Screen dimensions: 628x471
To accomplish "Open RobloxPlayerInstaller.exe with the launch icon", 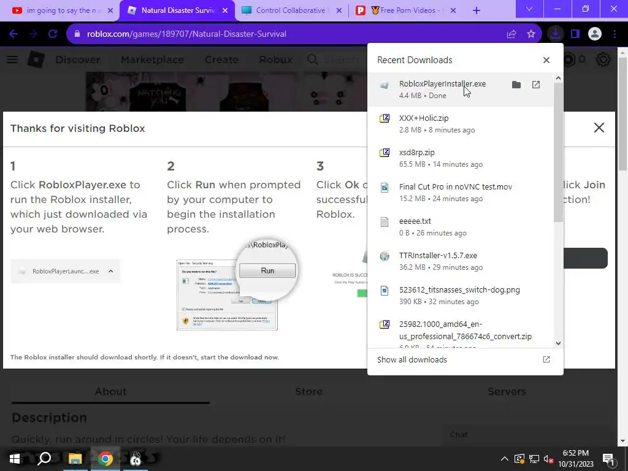I will (x=536, y=85).
